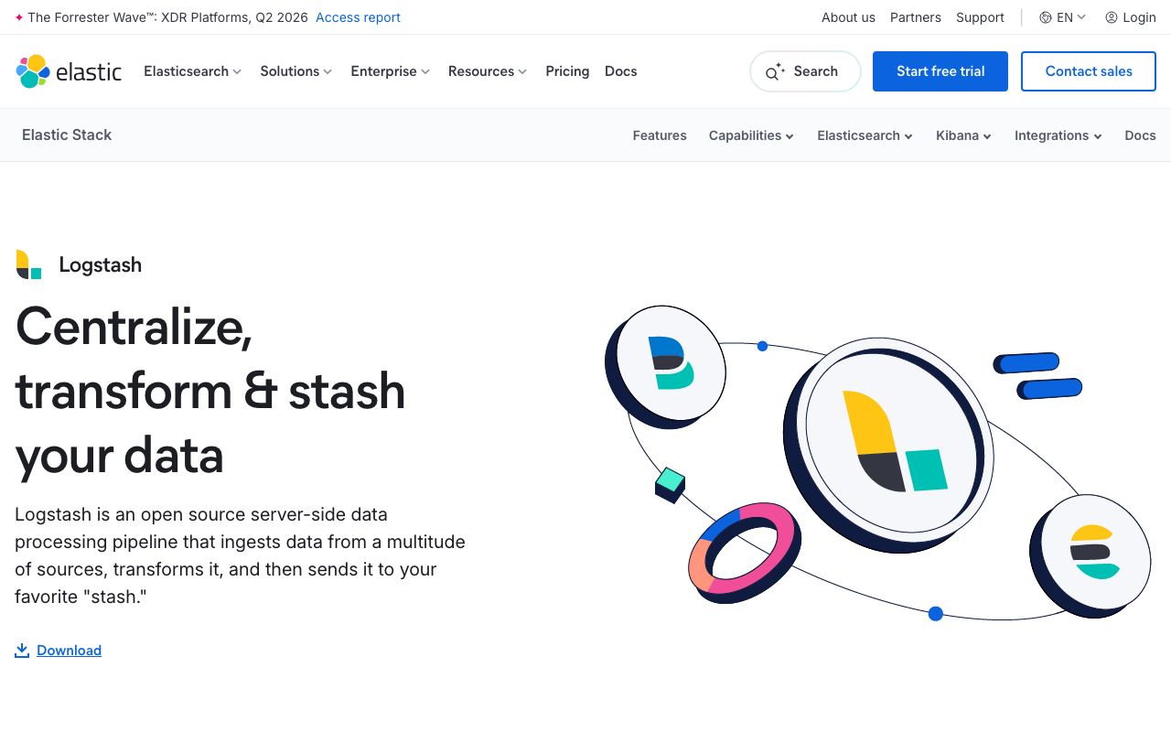Visit the About us page
Viewport: 1171px width, 732px height.
point(848,17)
